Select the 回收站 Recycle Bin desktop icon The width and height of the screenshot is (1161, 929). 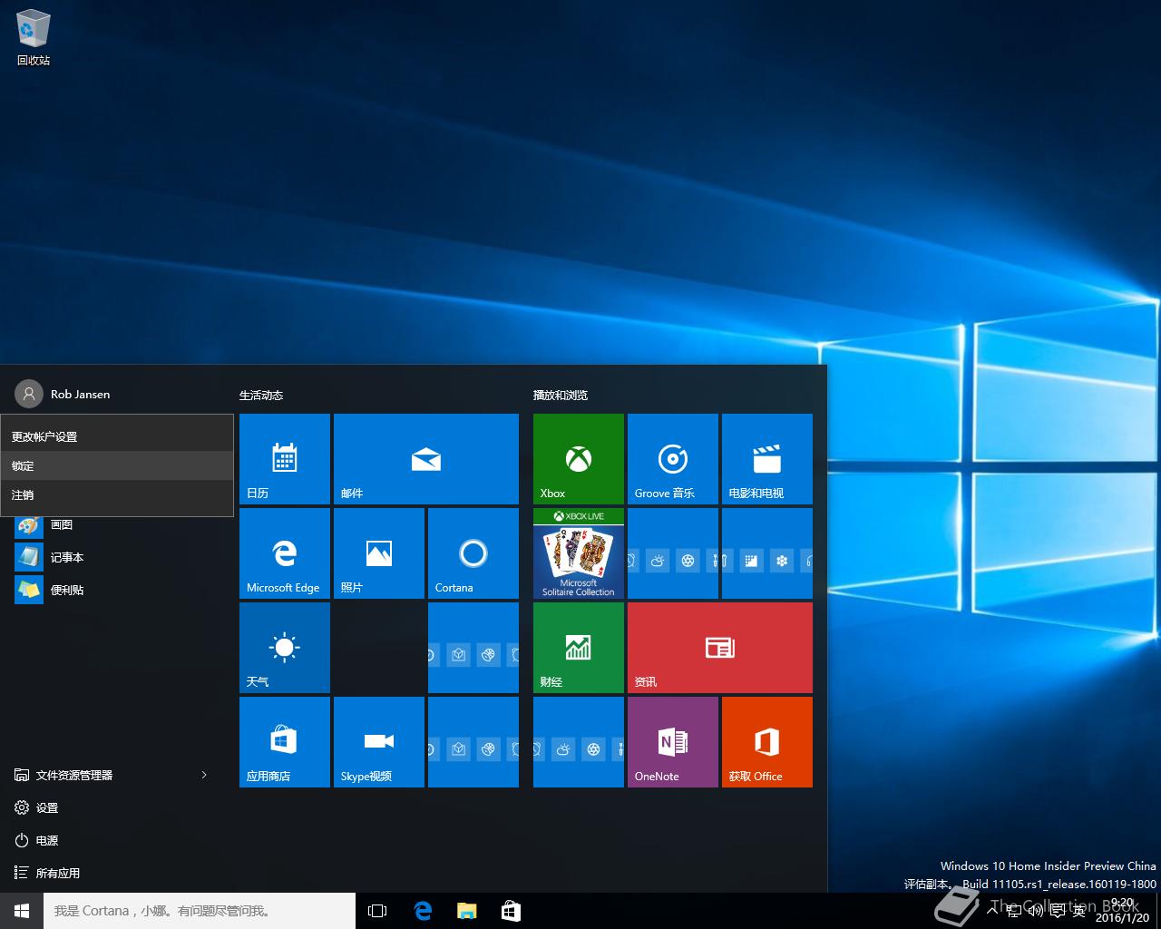(x=34, y=38)
